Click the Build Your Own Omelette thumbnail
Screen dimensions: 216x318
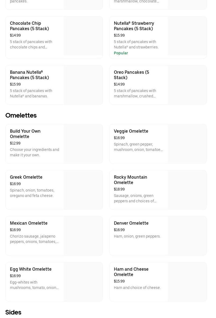(x=83, y=144)
